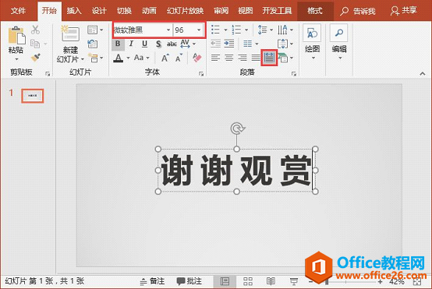Open Comments (批注) pane

[189, 281]
